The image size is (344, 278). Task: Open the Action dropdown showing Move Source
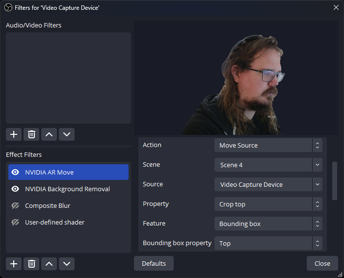point(268,145)
